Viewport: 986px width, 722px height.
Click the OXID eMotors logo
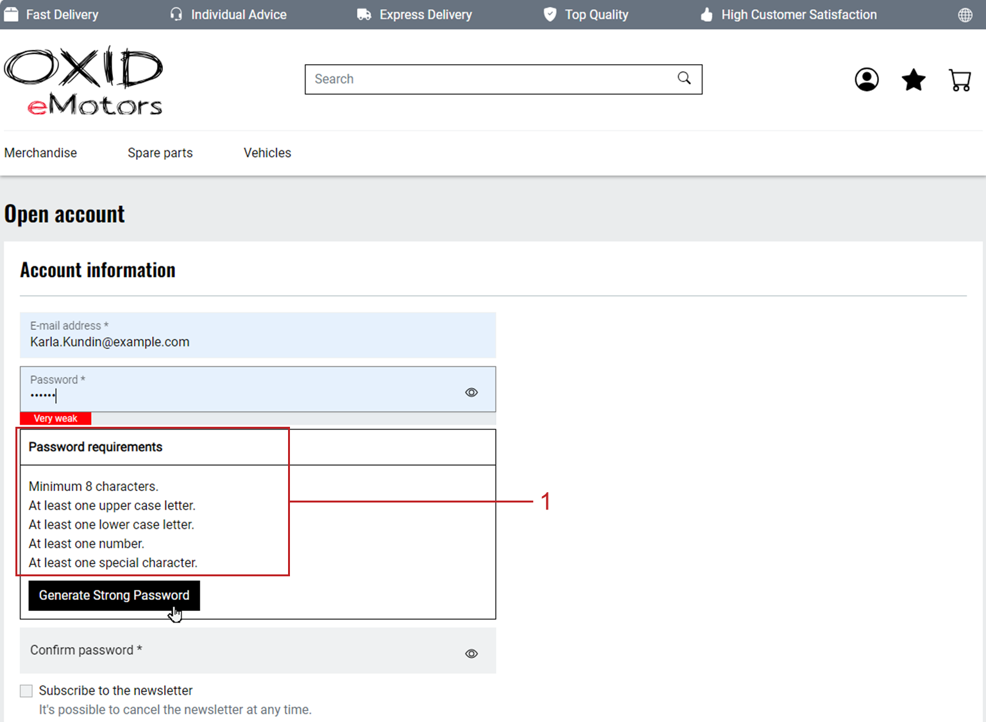(x=84, y=81)
